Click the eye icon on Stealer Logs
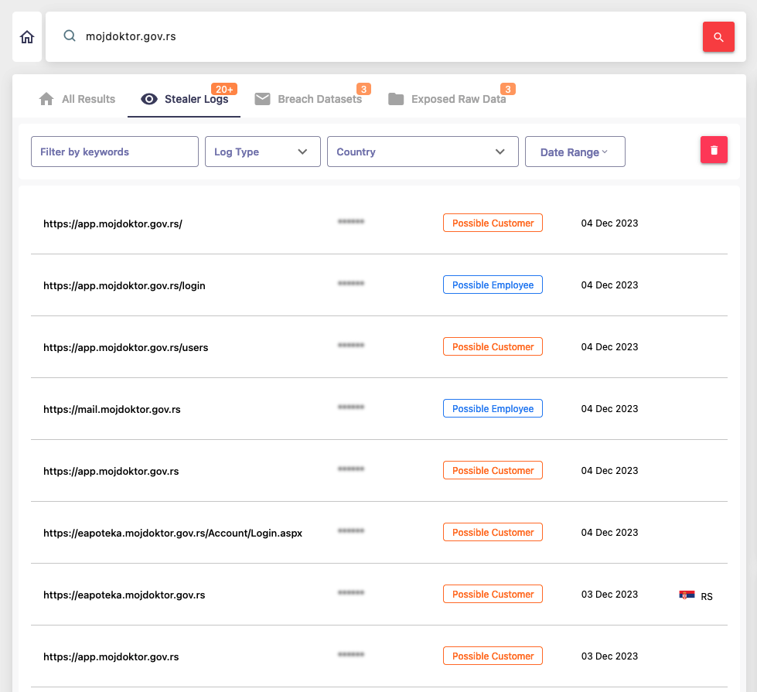757x692 pixels. click(x=149, y=99)
